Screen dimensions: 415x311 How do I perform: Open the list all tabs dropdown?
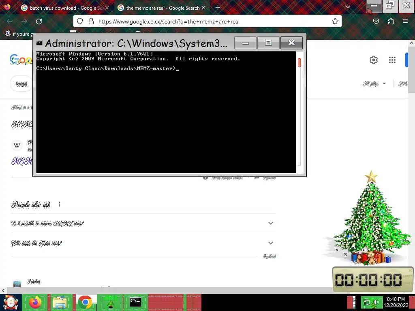coord(348,7)
